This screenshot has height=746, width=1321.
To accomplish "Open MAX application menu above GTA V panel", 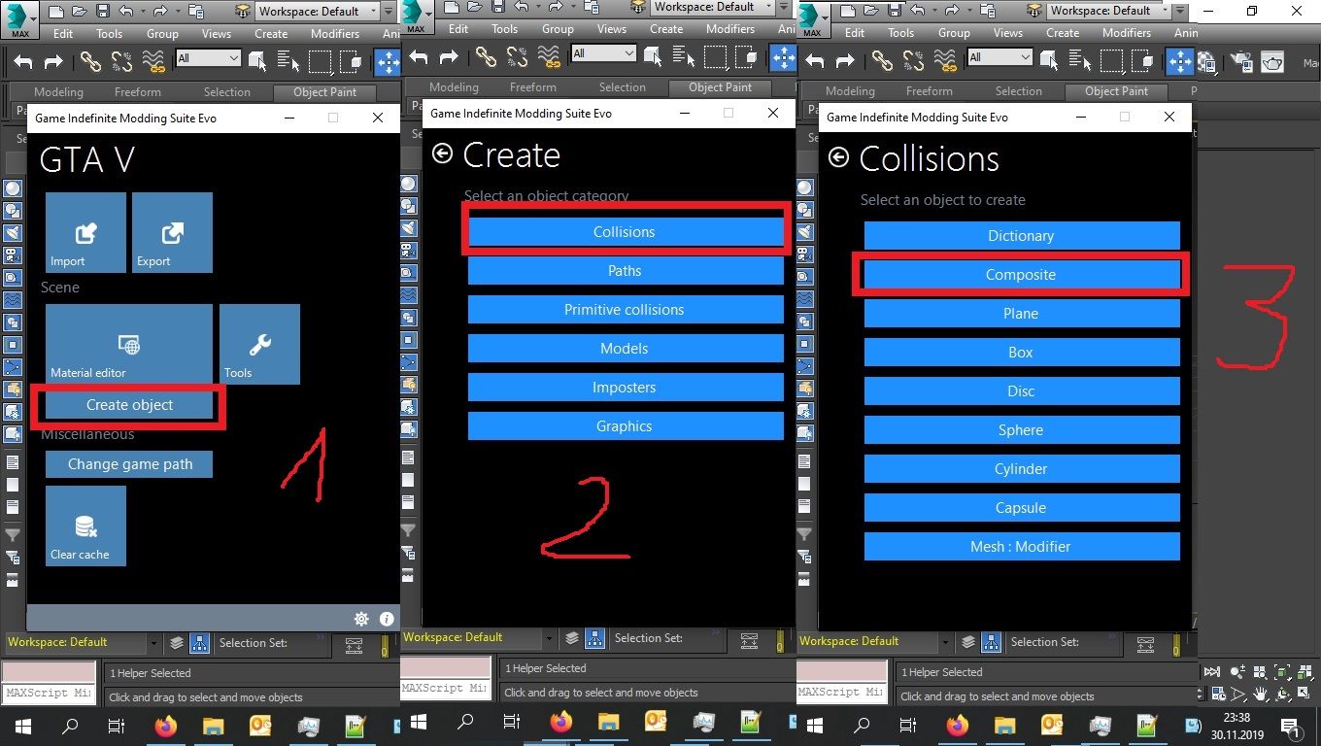I will (19, 19).
